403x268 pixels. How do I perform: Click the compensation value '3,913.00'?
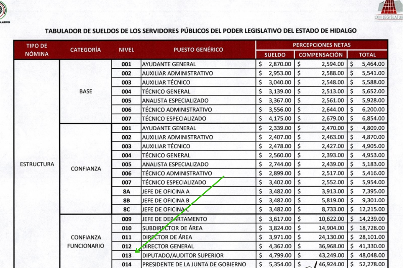coord(332,191)
